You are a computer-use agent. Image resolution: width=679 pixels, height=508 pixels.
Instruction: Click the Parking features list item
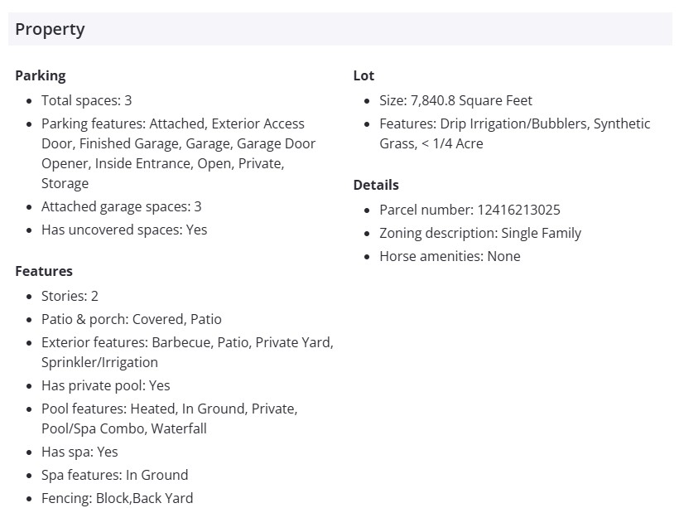coord(178,153)
